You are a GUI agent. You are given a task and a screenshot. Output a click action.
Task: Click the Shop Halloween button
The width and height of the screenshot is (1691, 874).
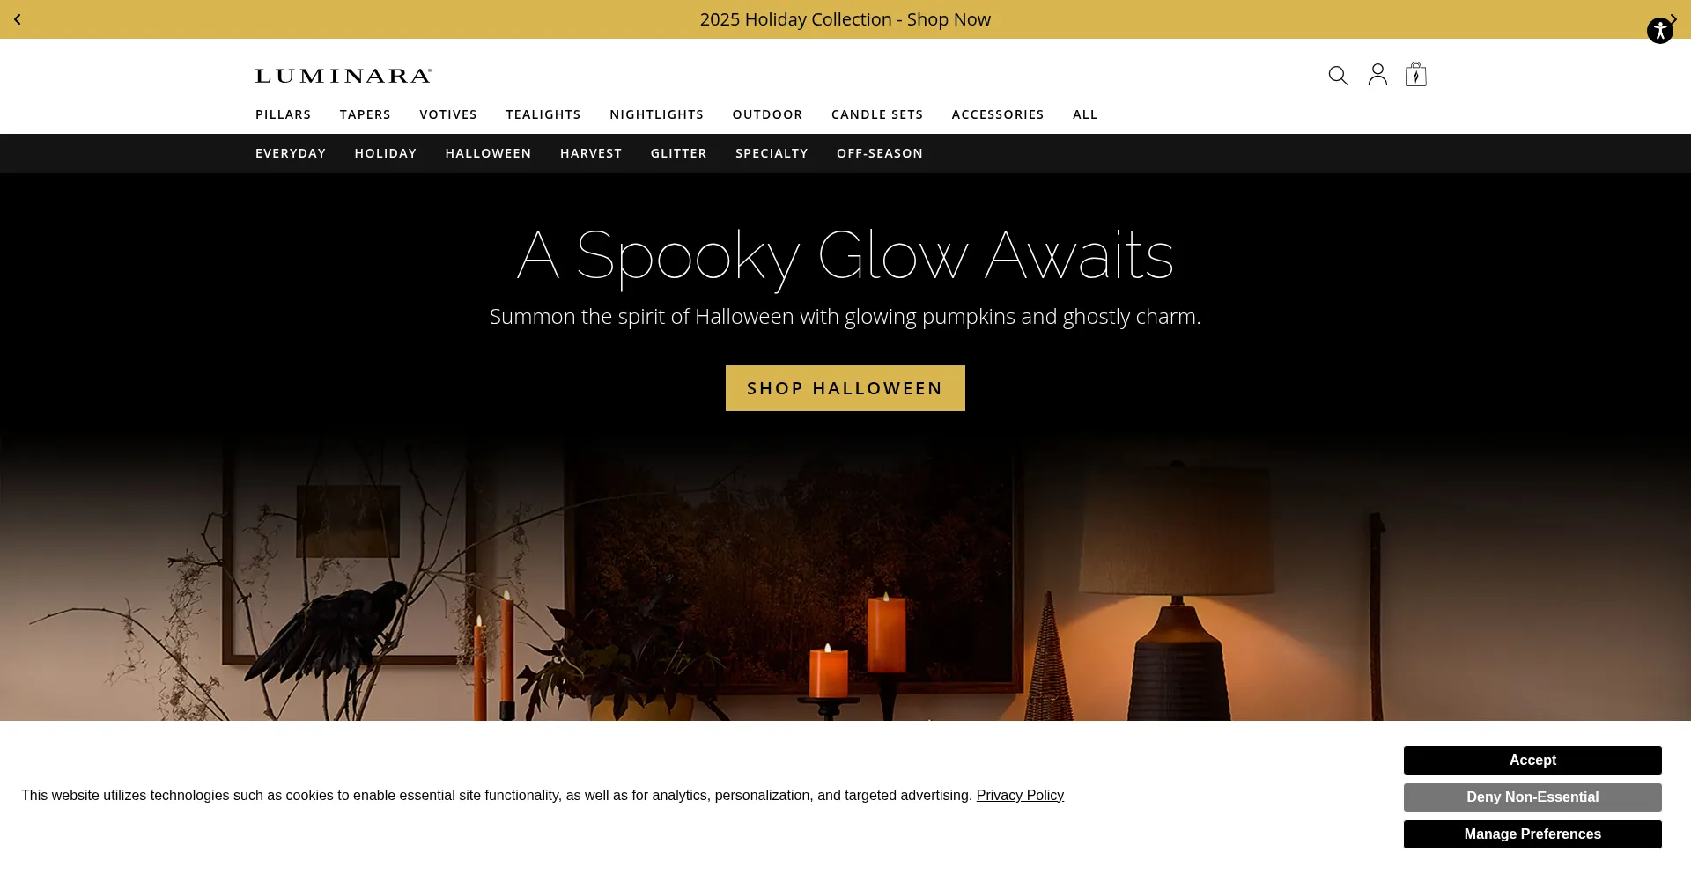[845, 388]
